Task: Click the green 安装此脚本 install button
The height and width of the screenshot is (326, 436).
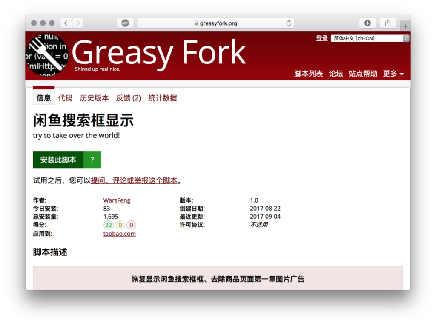Action: (x=58, y=160)
